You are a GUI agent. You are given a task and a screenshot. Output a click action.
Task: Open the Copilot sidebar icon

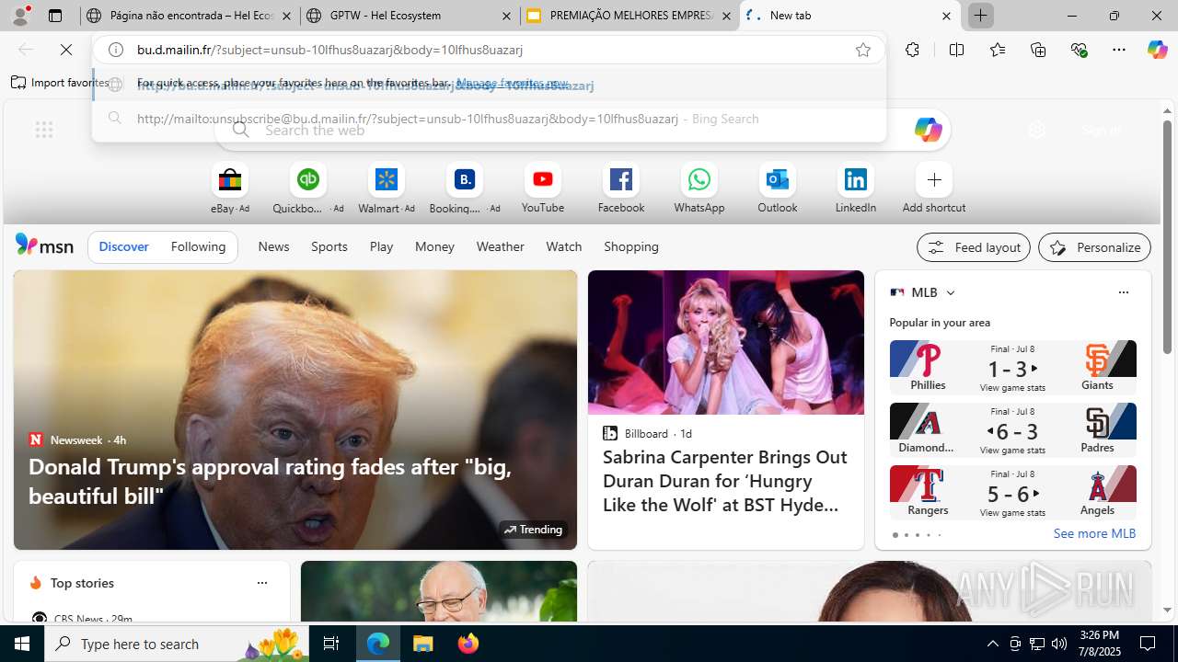pos(1157,50)
